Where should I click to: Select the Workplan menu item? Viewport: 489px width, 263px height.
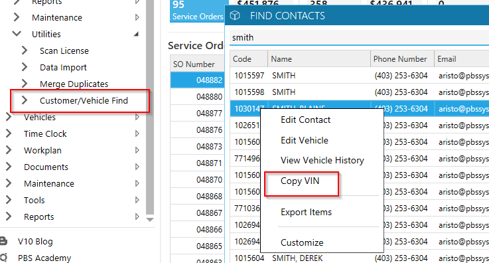42,150
